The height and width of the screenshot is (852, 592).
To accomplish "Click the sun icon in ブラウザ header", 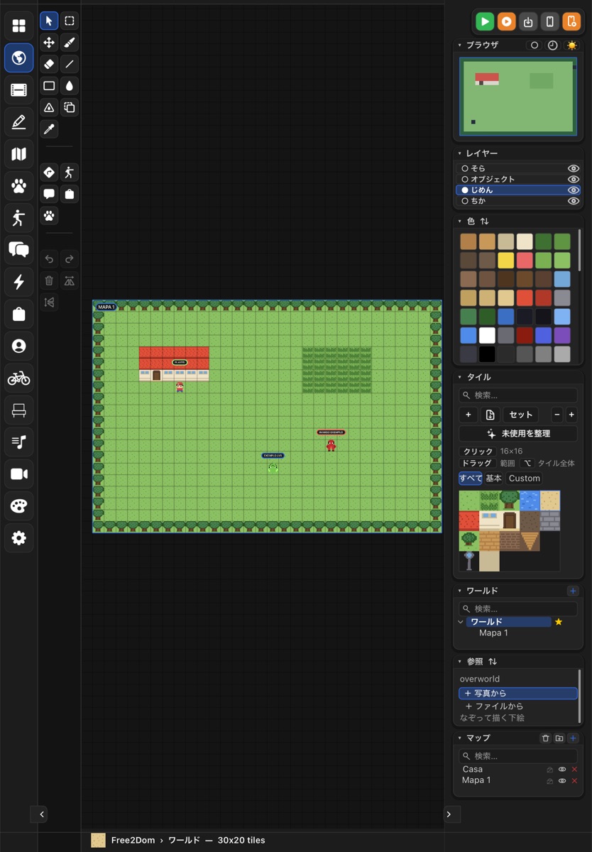I will 571,45.
